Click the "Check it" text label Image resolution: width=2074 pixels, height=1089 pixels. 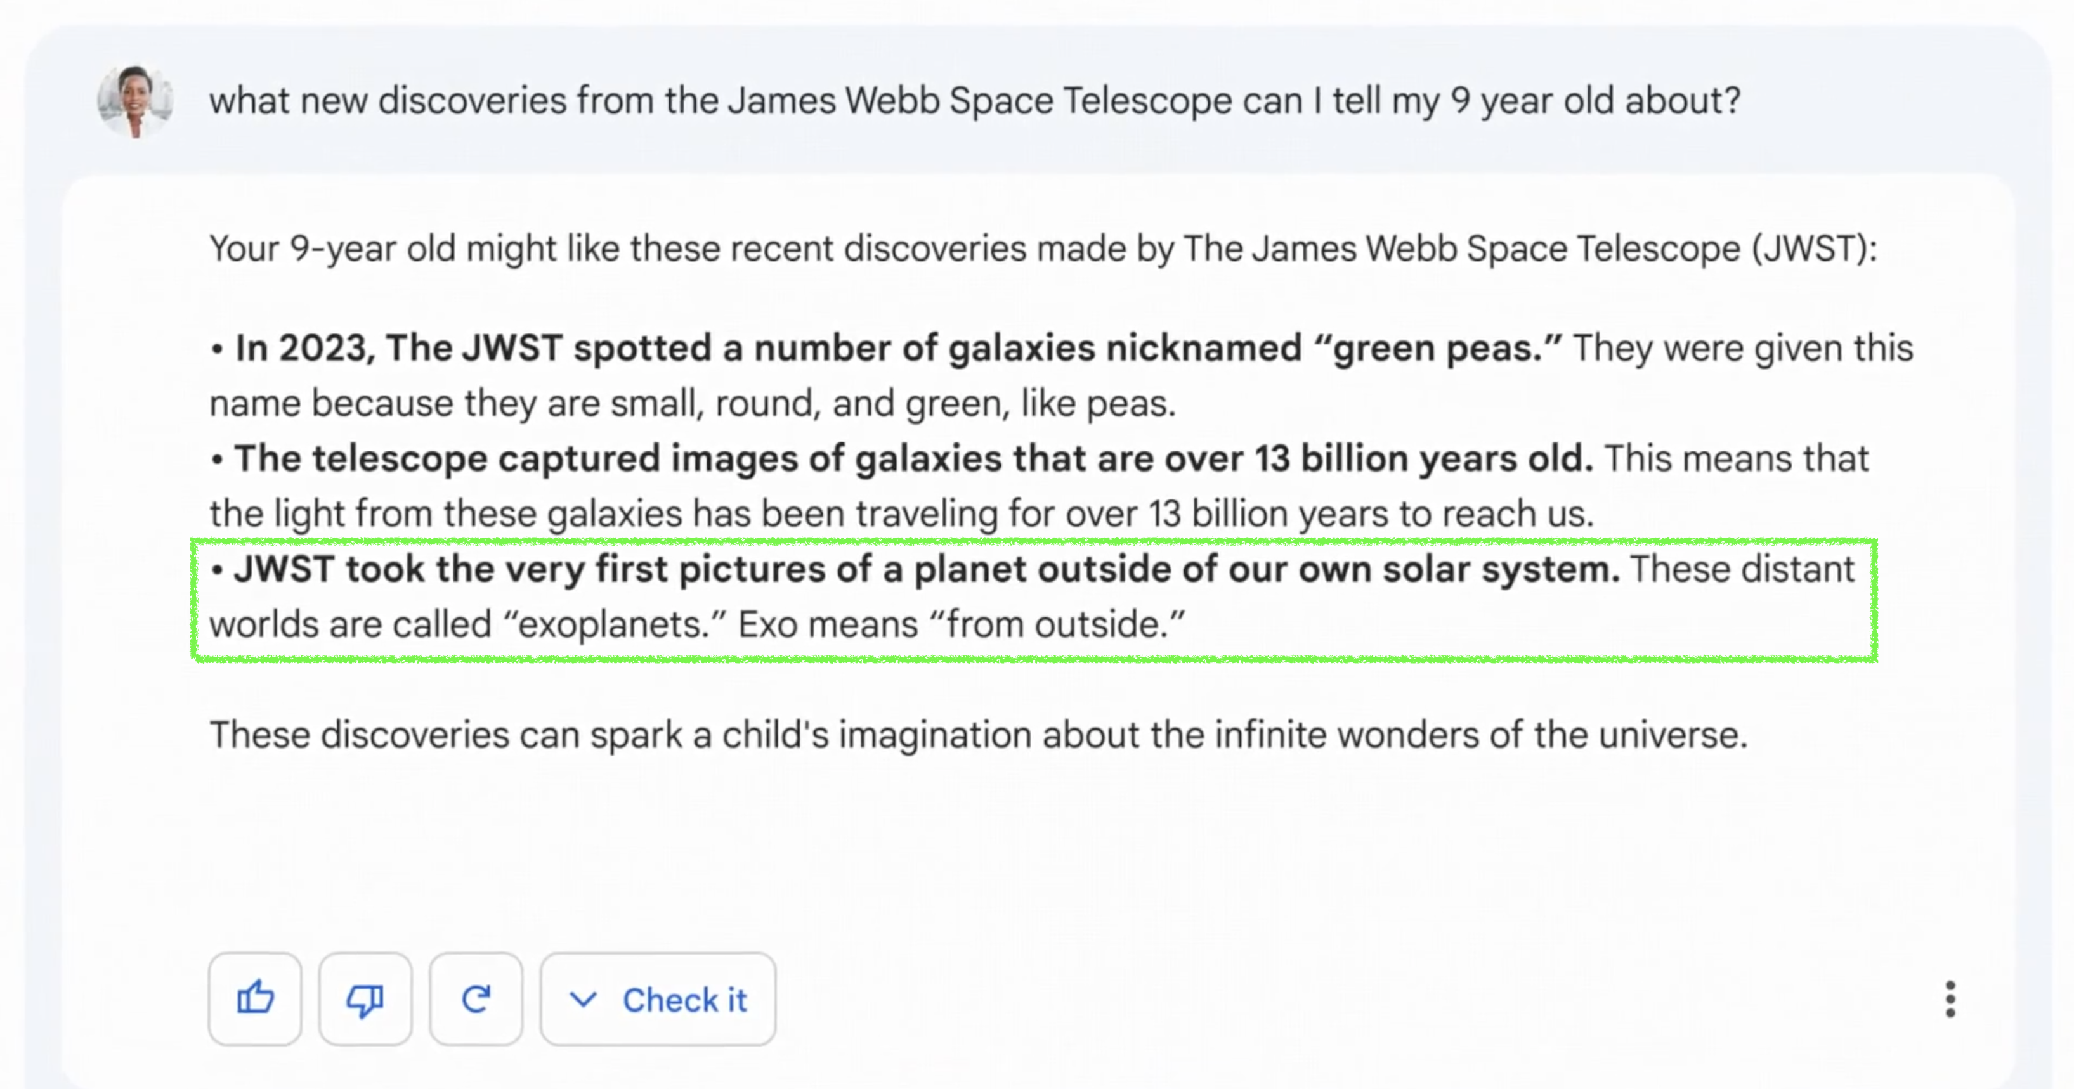(x=684, y=1000)
